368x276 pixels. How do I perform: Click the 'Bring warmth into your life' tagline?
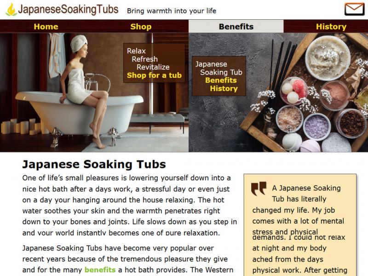pyautogui.click(x=172, y=11)
